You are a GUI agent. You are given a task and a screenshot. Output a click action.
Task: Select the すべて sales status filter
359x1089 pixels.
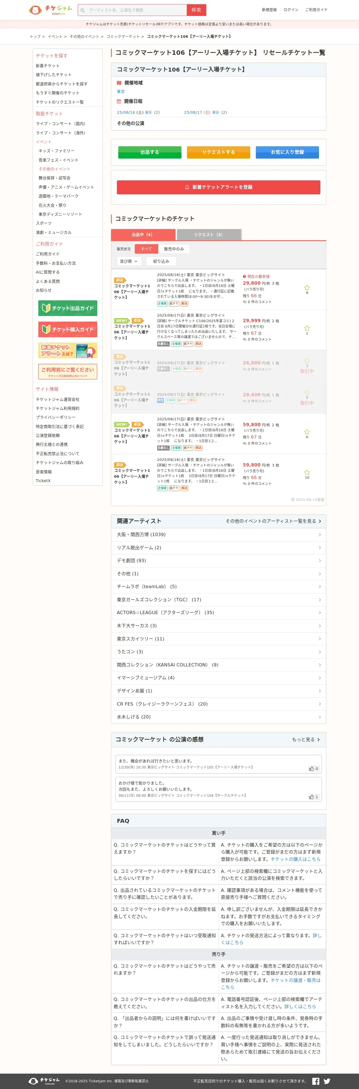[x=146, y=249]
